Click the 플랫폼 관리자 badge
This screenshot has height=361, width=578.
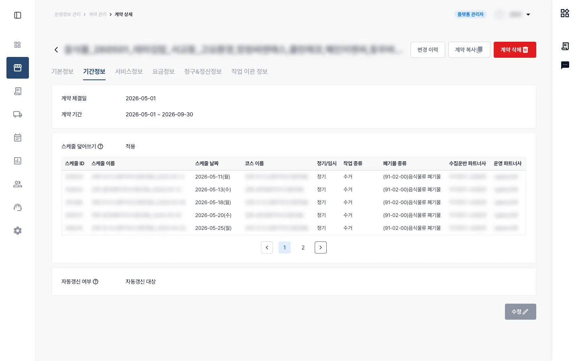(470, 14)
